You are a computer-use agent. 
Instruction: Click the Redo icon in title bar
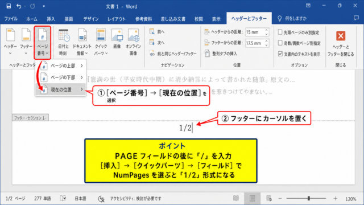(x=32, y=6)
